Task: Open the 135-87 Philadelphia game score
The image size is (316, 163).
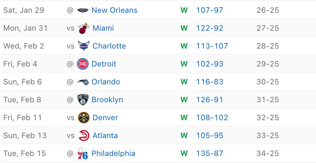Action: pyautogui.click(x=209, y=153)
